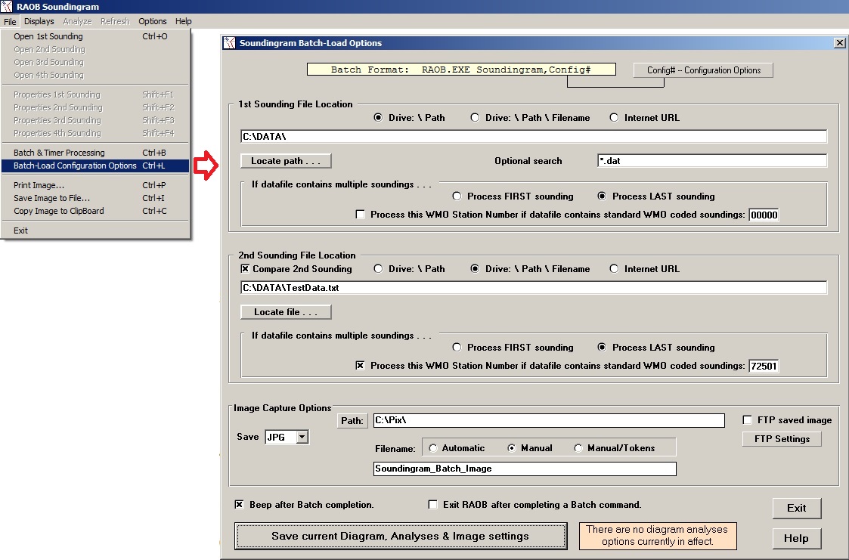Choose Open 1st Sounding menu entry

[x=95, y=36]
